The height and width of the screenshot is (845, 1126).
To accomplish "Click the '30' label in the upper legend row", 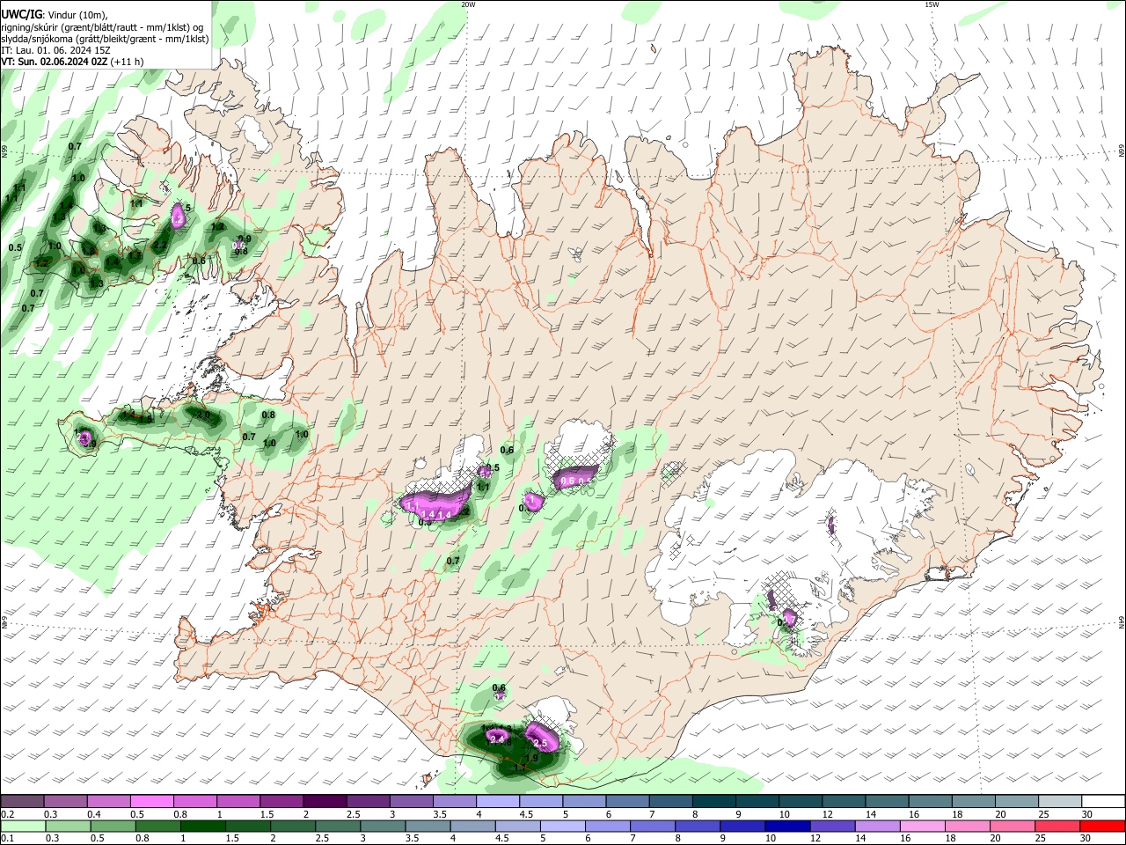I will [1087, 814].
